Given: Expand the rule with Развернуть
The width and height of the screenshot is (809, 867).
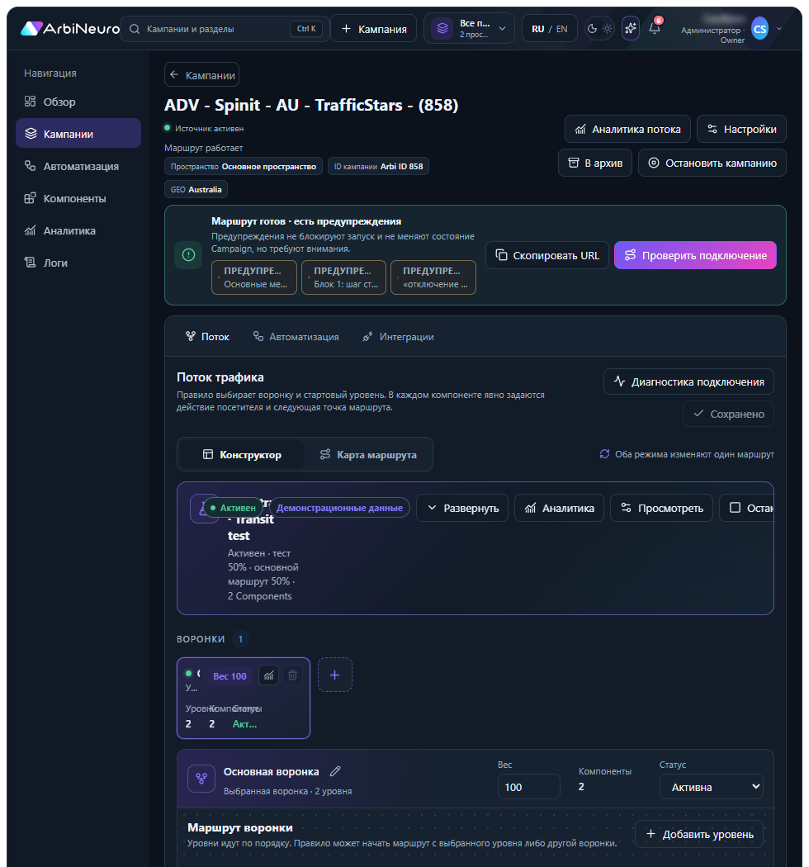Looking at the screenshot, I should click(462, 508).
